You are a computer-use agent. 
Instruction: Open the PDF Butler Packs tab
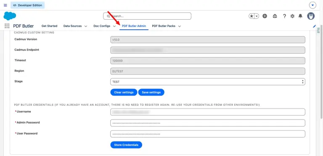coord(164,26)
